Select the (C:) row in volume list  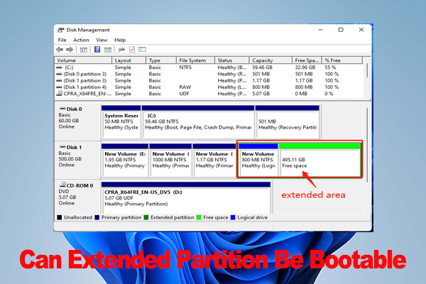point(71,67)
